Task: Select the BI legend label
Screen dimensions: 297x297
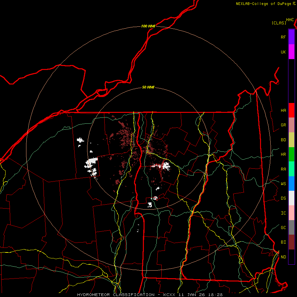Action: (283, 242)
